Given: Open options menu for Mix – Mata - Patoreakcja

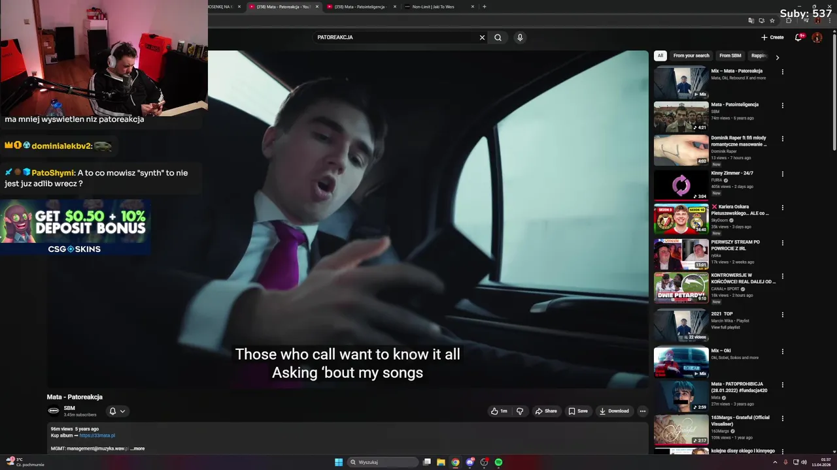Looking at the screenshot, I should (x=783, y=71).
